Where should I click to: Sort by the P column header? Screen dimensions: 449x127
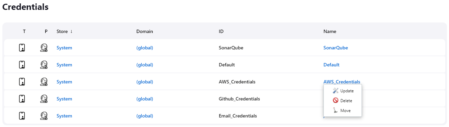click(46, 31)
